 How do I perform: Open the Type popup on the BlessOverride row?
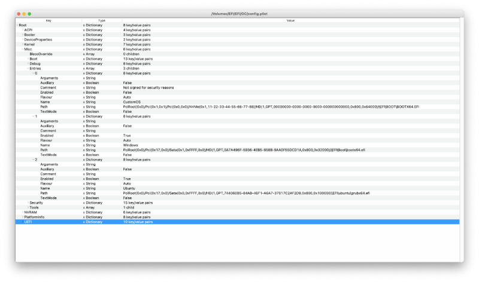[x=84, y=54]
